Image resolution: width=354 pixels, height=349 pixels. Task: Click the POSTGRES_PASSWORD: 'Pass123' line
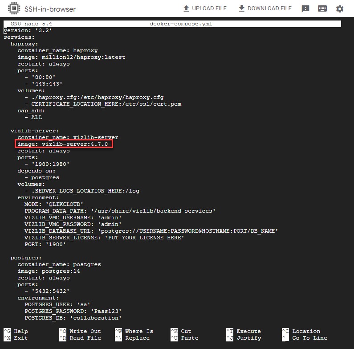coord(73,311)
